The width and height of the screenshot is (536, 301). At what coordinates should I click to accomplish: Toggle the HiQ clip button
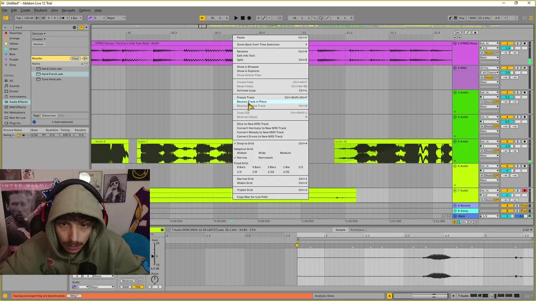click(x=138, y=287)
